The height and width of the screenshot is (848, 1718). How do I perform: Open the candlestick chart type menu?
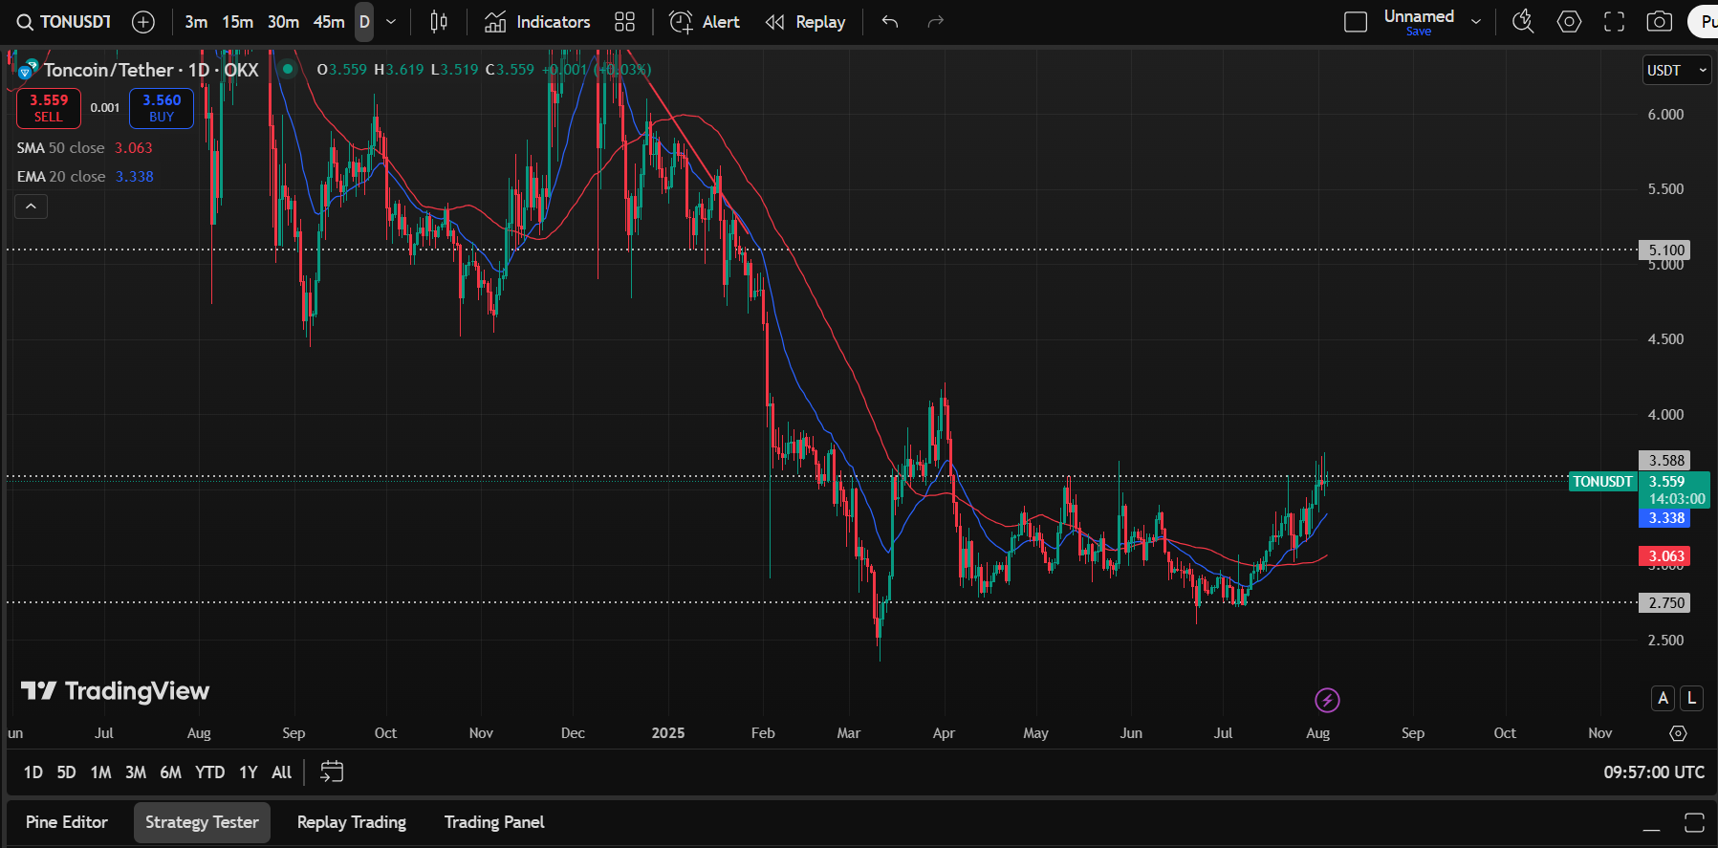[439, 22]
